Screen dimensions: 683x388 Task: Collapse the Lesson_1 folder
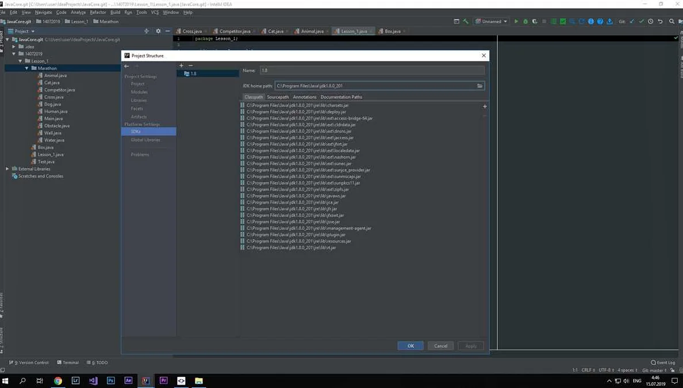[x=21, y=61]
